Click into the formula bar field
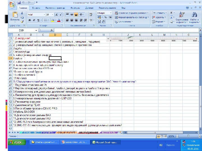The width and height of the screenshot is (202, 151). click(x=127, y=30)
